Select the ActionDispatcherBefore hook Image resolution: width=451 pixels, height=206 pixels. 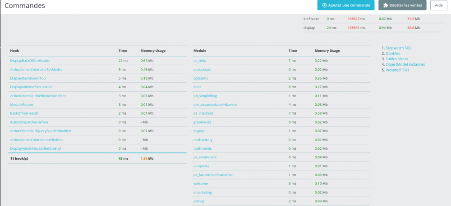[29, 122]
